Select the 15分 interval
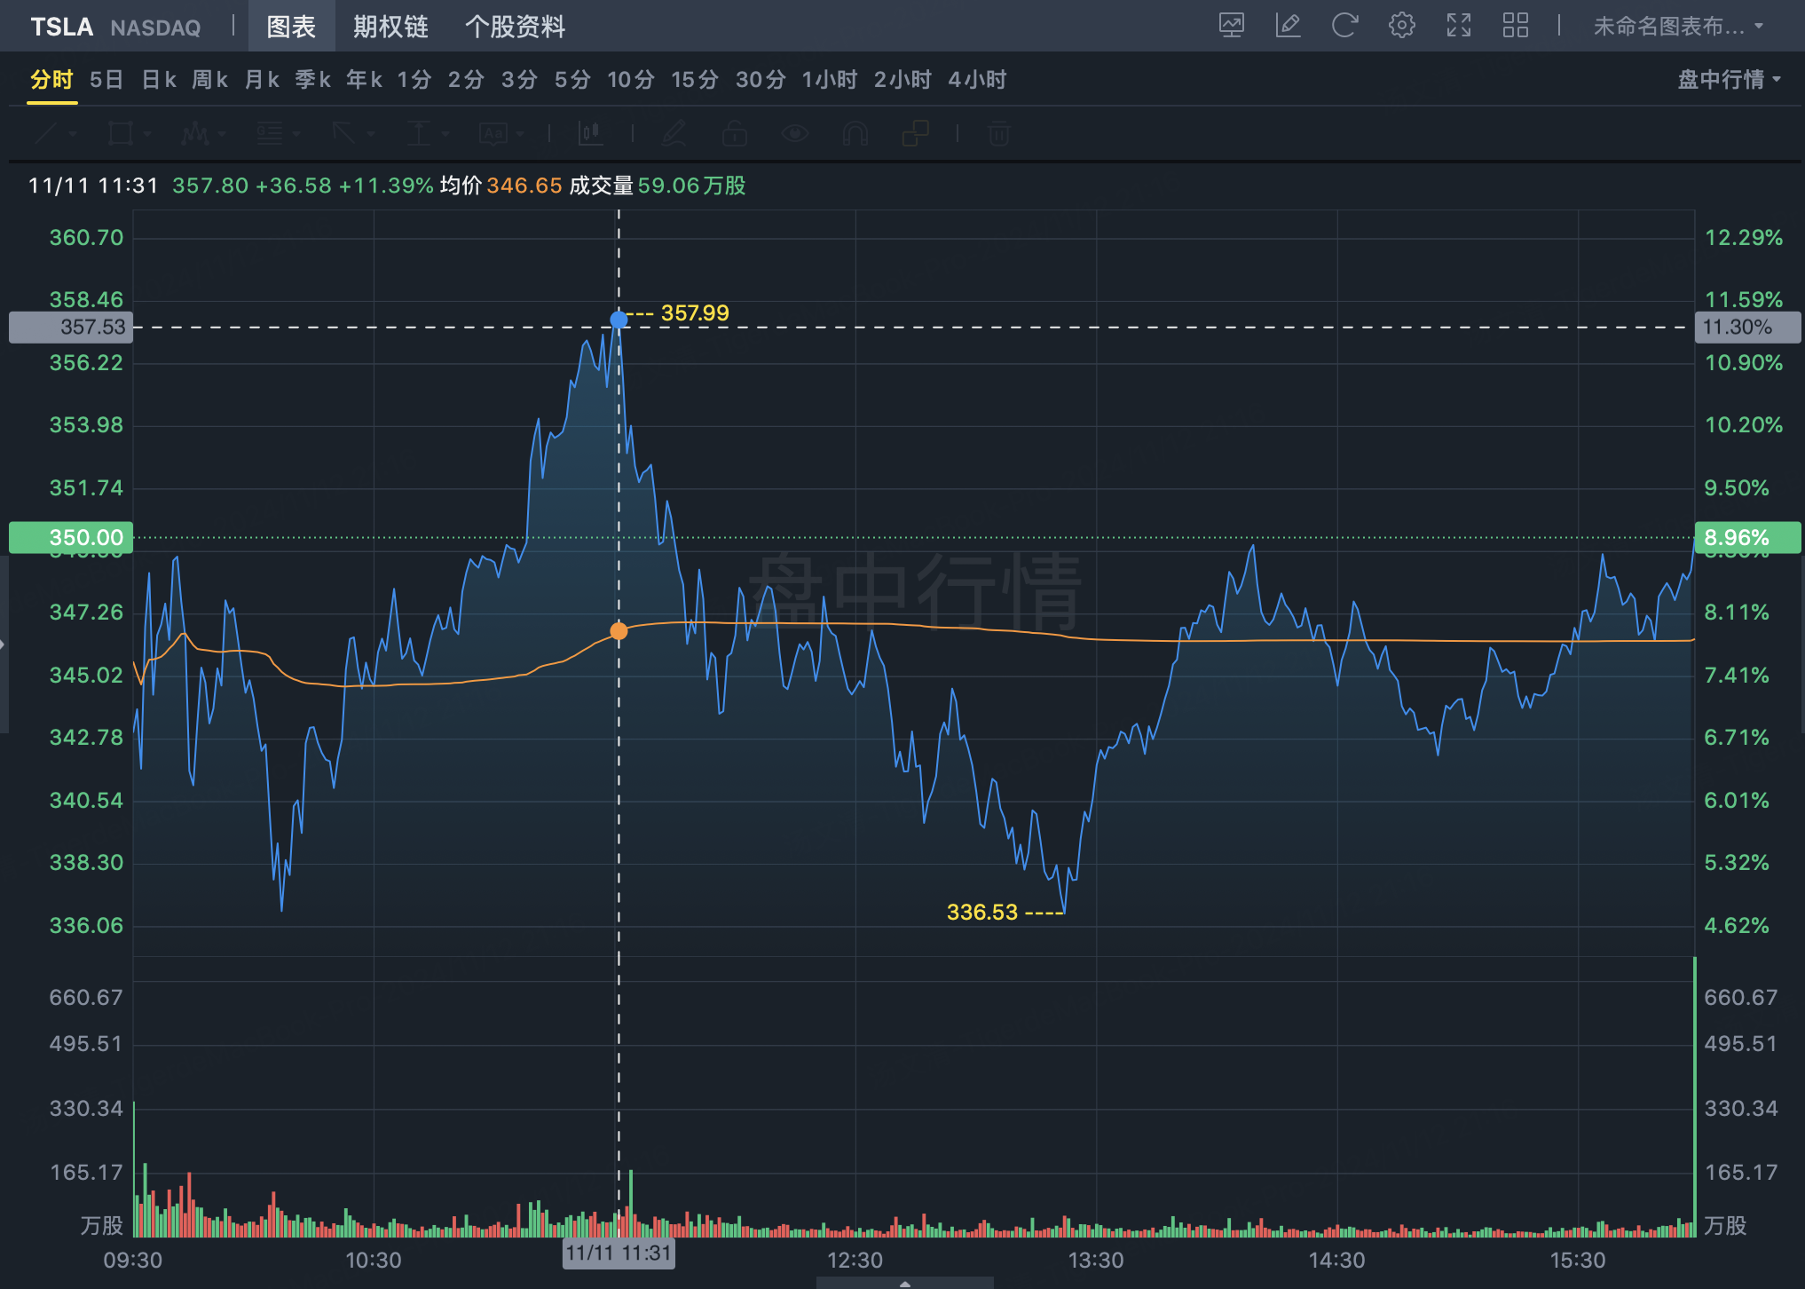Image resolution: width=1805 pixels, height=1289 pixels. pos(694,80)
